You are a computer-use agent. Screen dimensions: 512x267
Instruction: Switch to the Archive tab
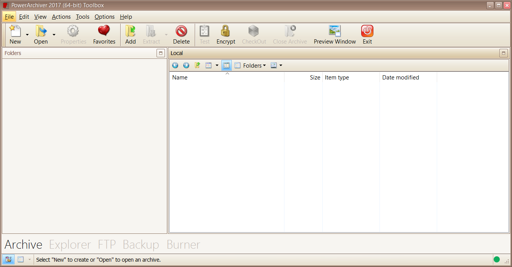point(23,244)
